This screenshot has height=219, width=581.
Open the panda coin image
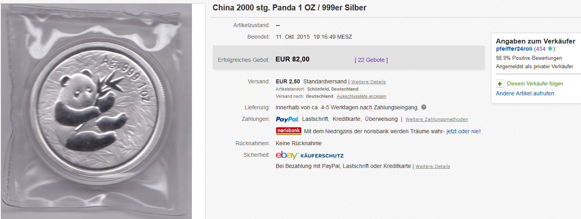(x=96, y=111)
